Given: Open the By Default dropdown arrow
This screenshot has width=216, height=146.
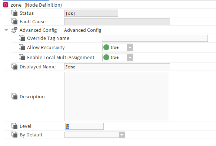Looking at the screenshot, I should 122,135.
